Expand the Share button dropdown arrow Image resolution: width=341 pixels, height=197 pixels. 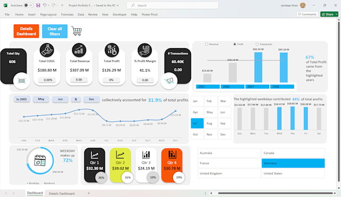pos(336,14)
